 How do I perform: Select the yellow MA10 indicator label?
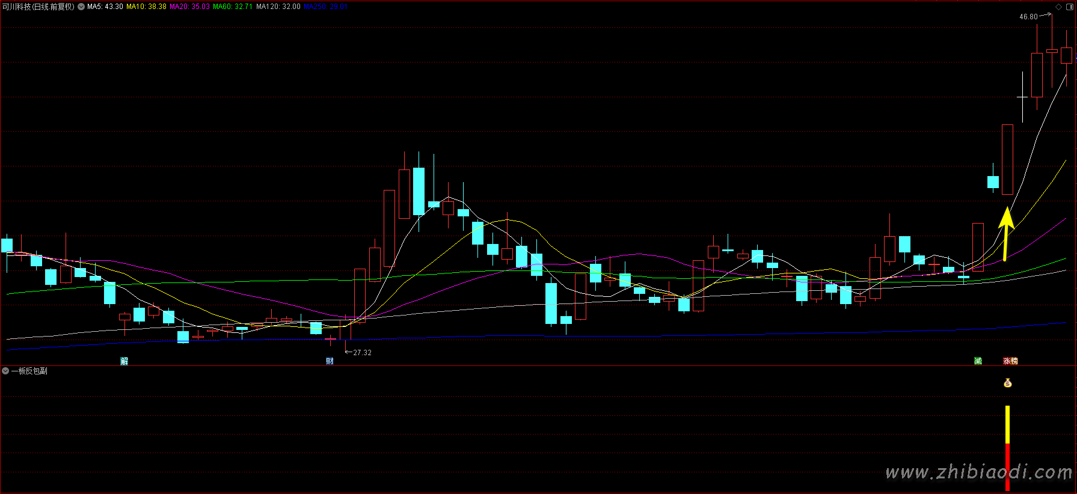[x=146, y=7]
